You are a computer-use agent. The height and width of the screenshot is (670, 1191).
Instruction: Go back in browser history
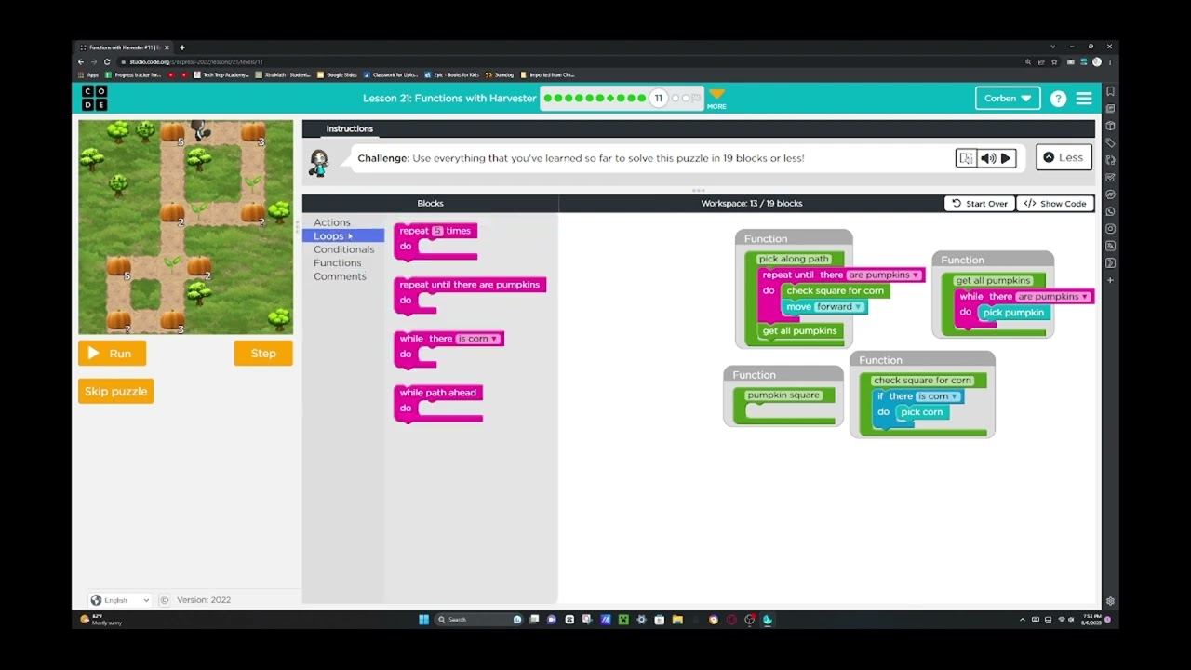point(81,61)
